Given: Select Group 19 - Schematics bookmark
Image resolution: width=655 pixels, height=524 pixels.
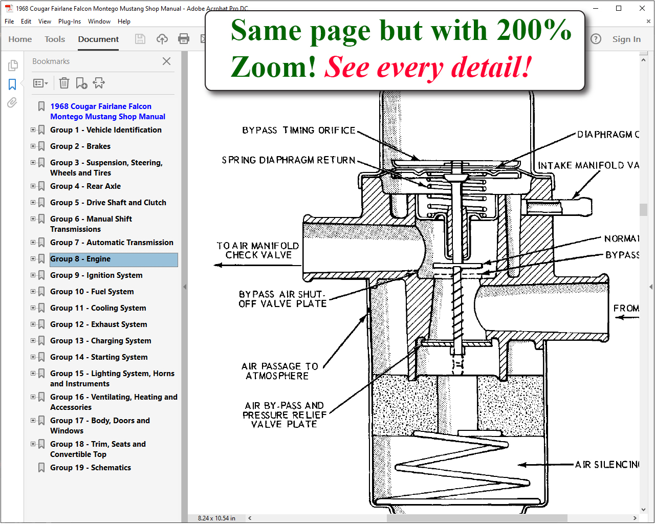Looking at the screenshot, I should pyautogui.click(x=91, y=468).
